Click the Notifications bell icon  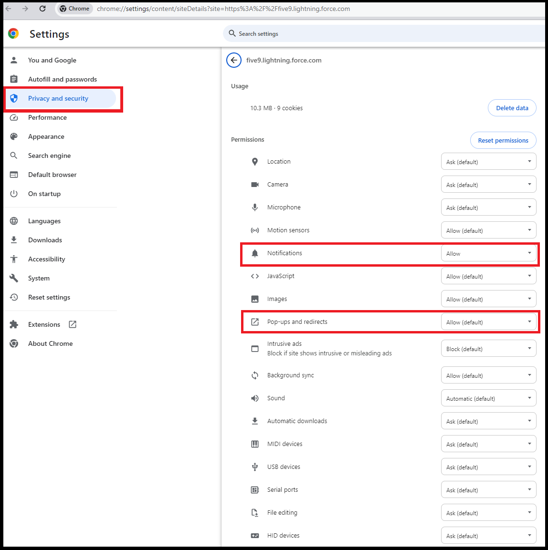coord(255,253)
